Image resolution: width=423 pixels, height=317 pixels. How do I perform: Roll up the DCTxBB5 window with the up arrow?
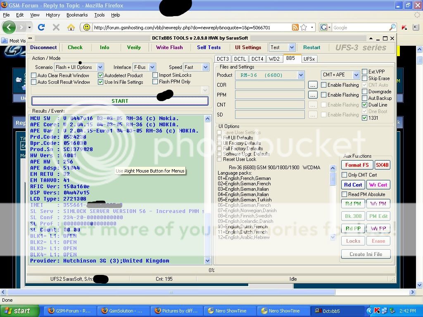371,38
